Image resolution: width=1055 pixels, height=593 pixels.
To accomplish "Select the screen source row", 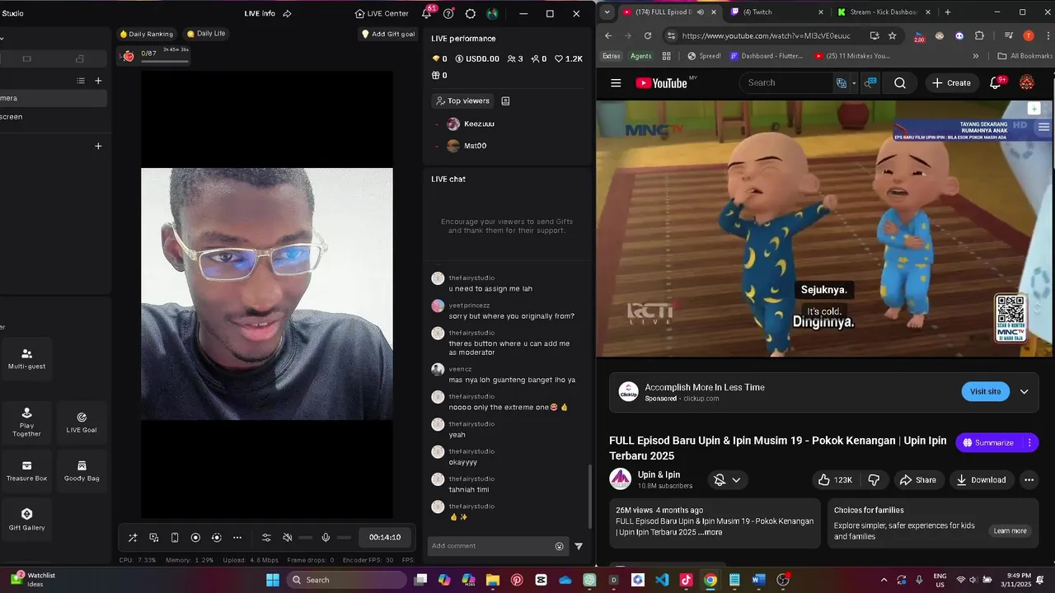I will click(54, 116).
